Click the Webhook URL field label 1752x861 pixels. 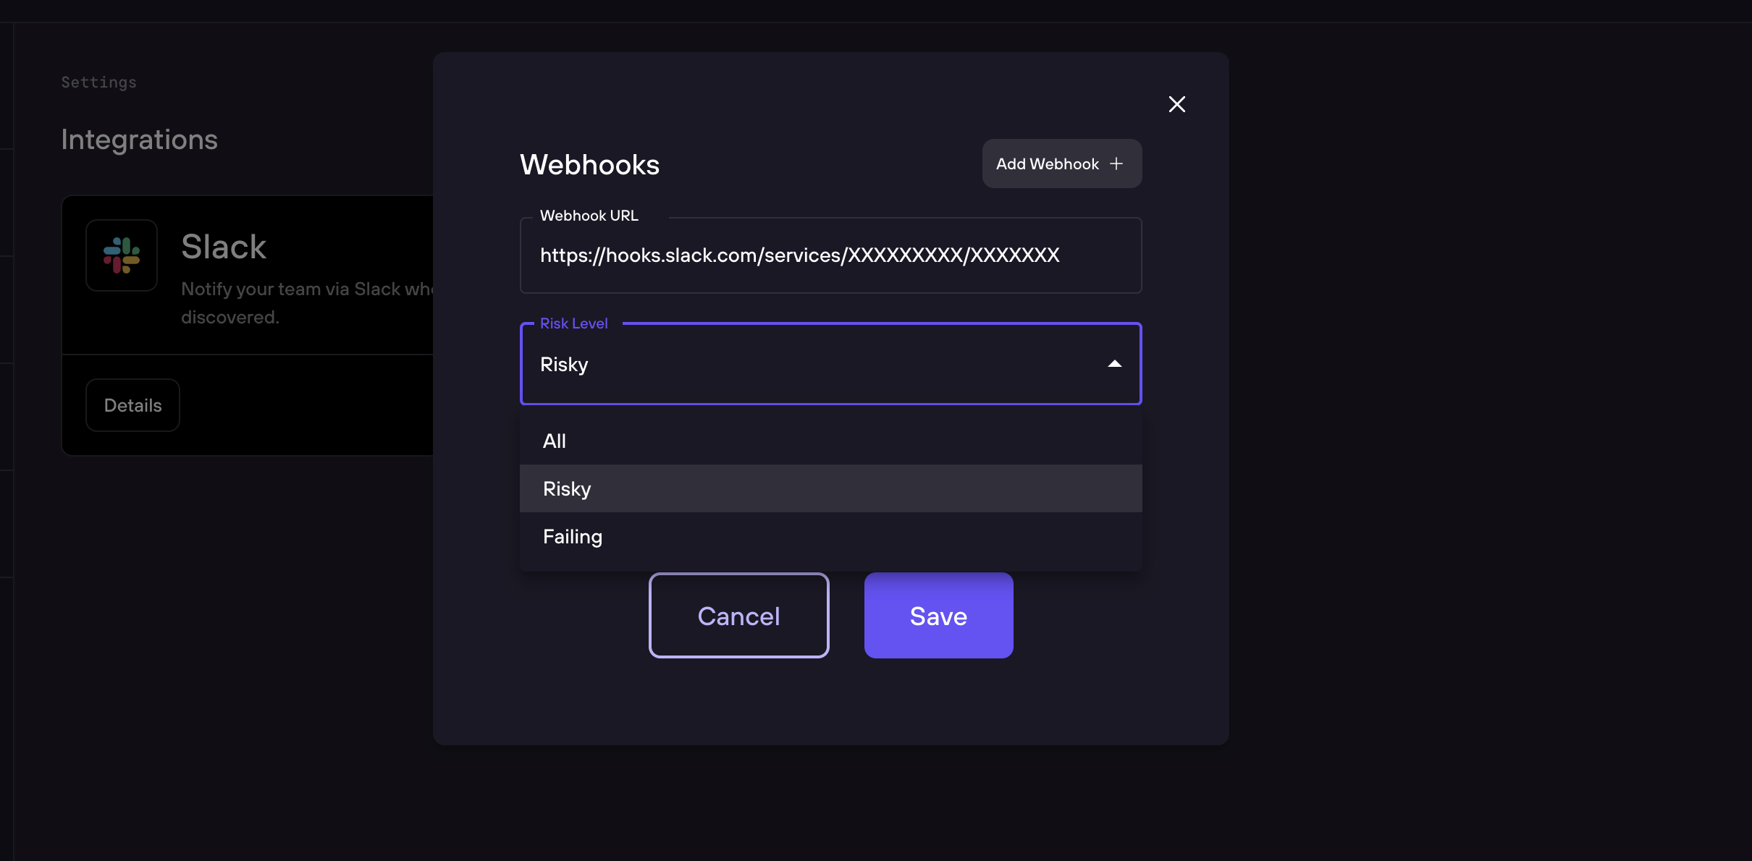coord(589,215)
